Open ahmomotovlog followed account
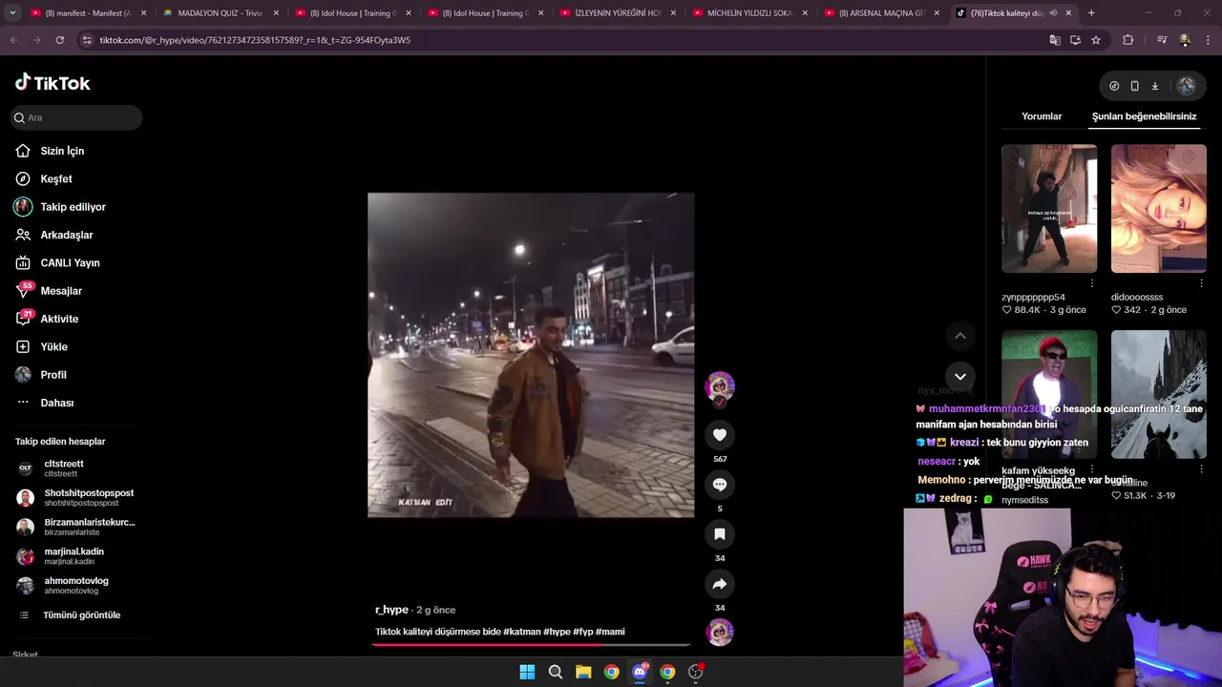1222x687 pixels. 63,585
